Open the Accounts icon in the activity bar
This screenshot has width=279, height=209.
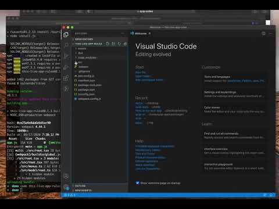tap(66, 176)
